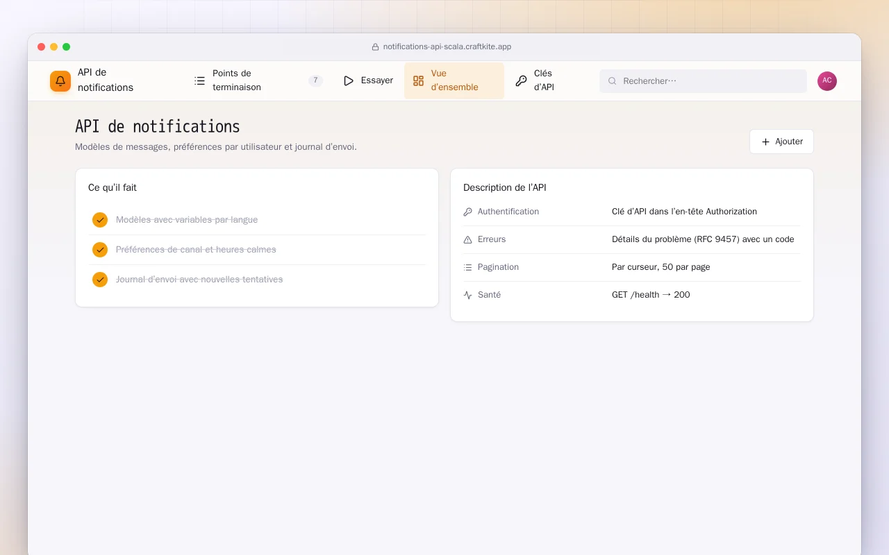Click the GET /health → 200 value
The width and height of the screenshot is (889, 555).
[651, 295]
